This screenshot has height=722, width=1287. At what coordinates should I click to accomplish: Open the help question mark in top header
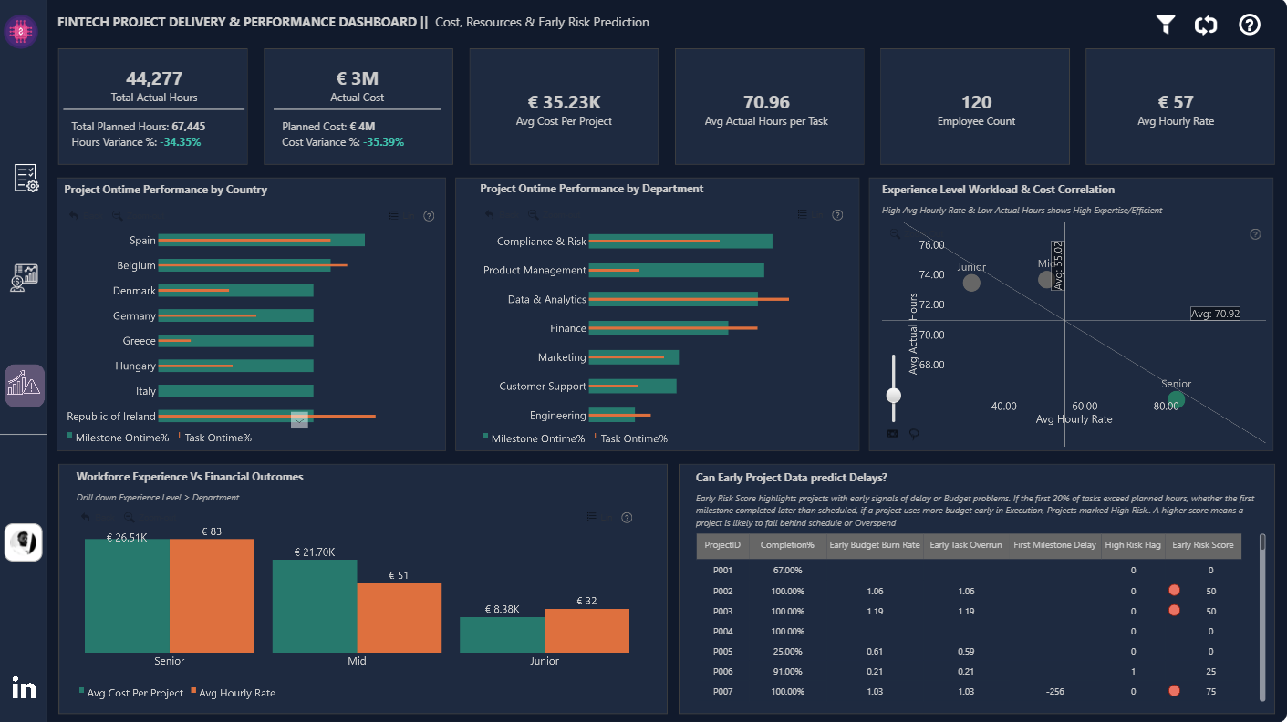click(x=1249, y=25)
